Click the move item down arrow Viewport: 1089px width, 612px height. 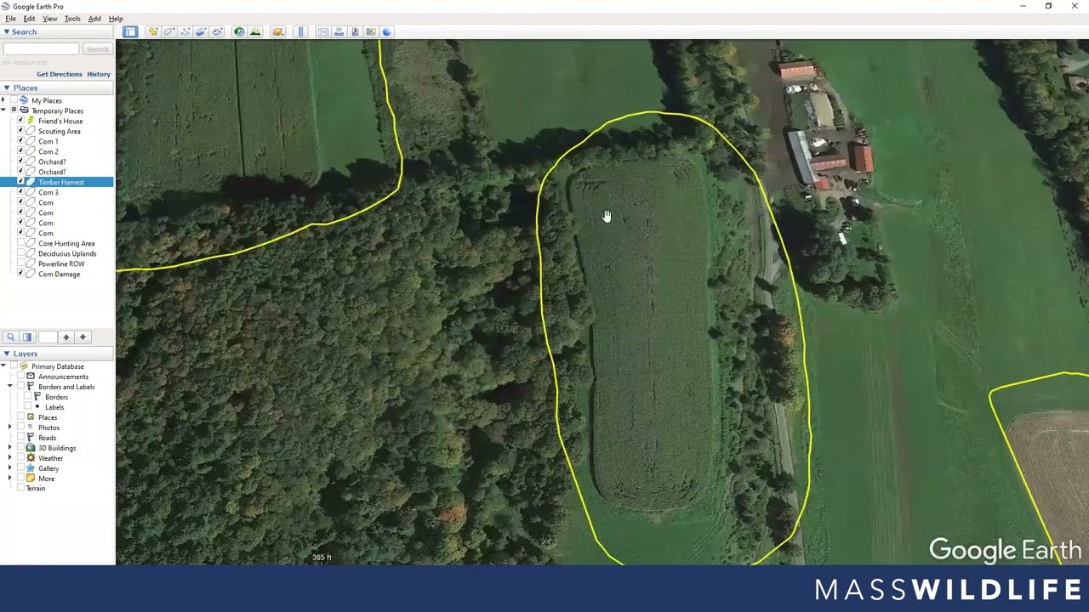83,337
